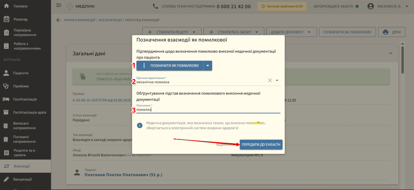
Task: Go back with the breadcrumb arrow
Action: [x=58, y=20]
